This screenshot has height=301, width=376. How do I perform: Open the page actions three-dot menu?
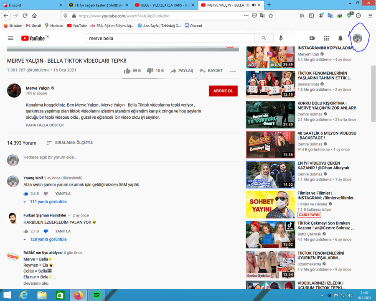point(246,15)
